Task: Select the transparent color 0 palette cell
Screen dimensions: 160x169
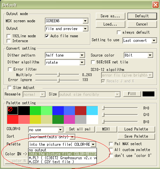Action: point(13,110)
